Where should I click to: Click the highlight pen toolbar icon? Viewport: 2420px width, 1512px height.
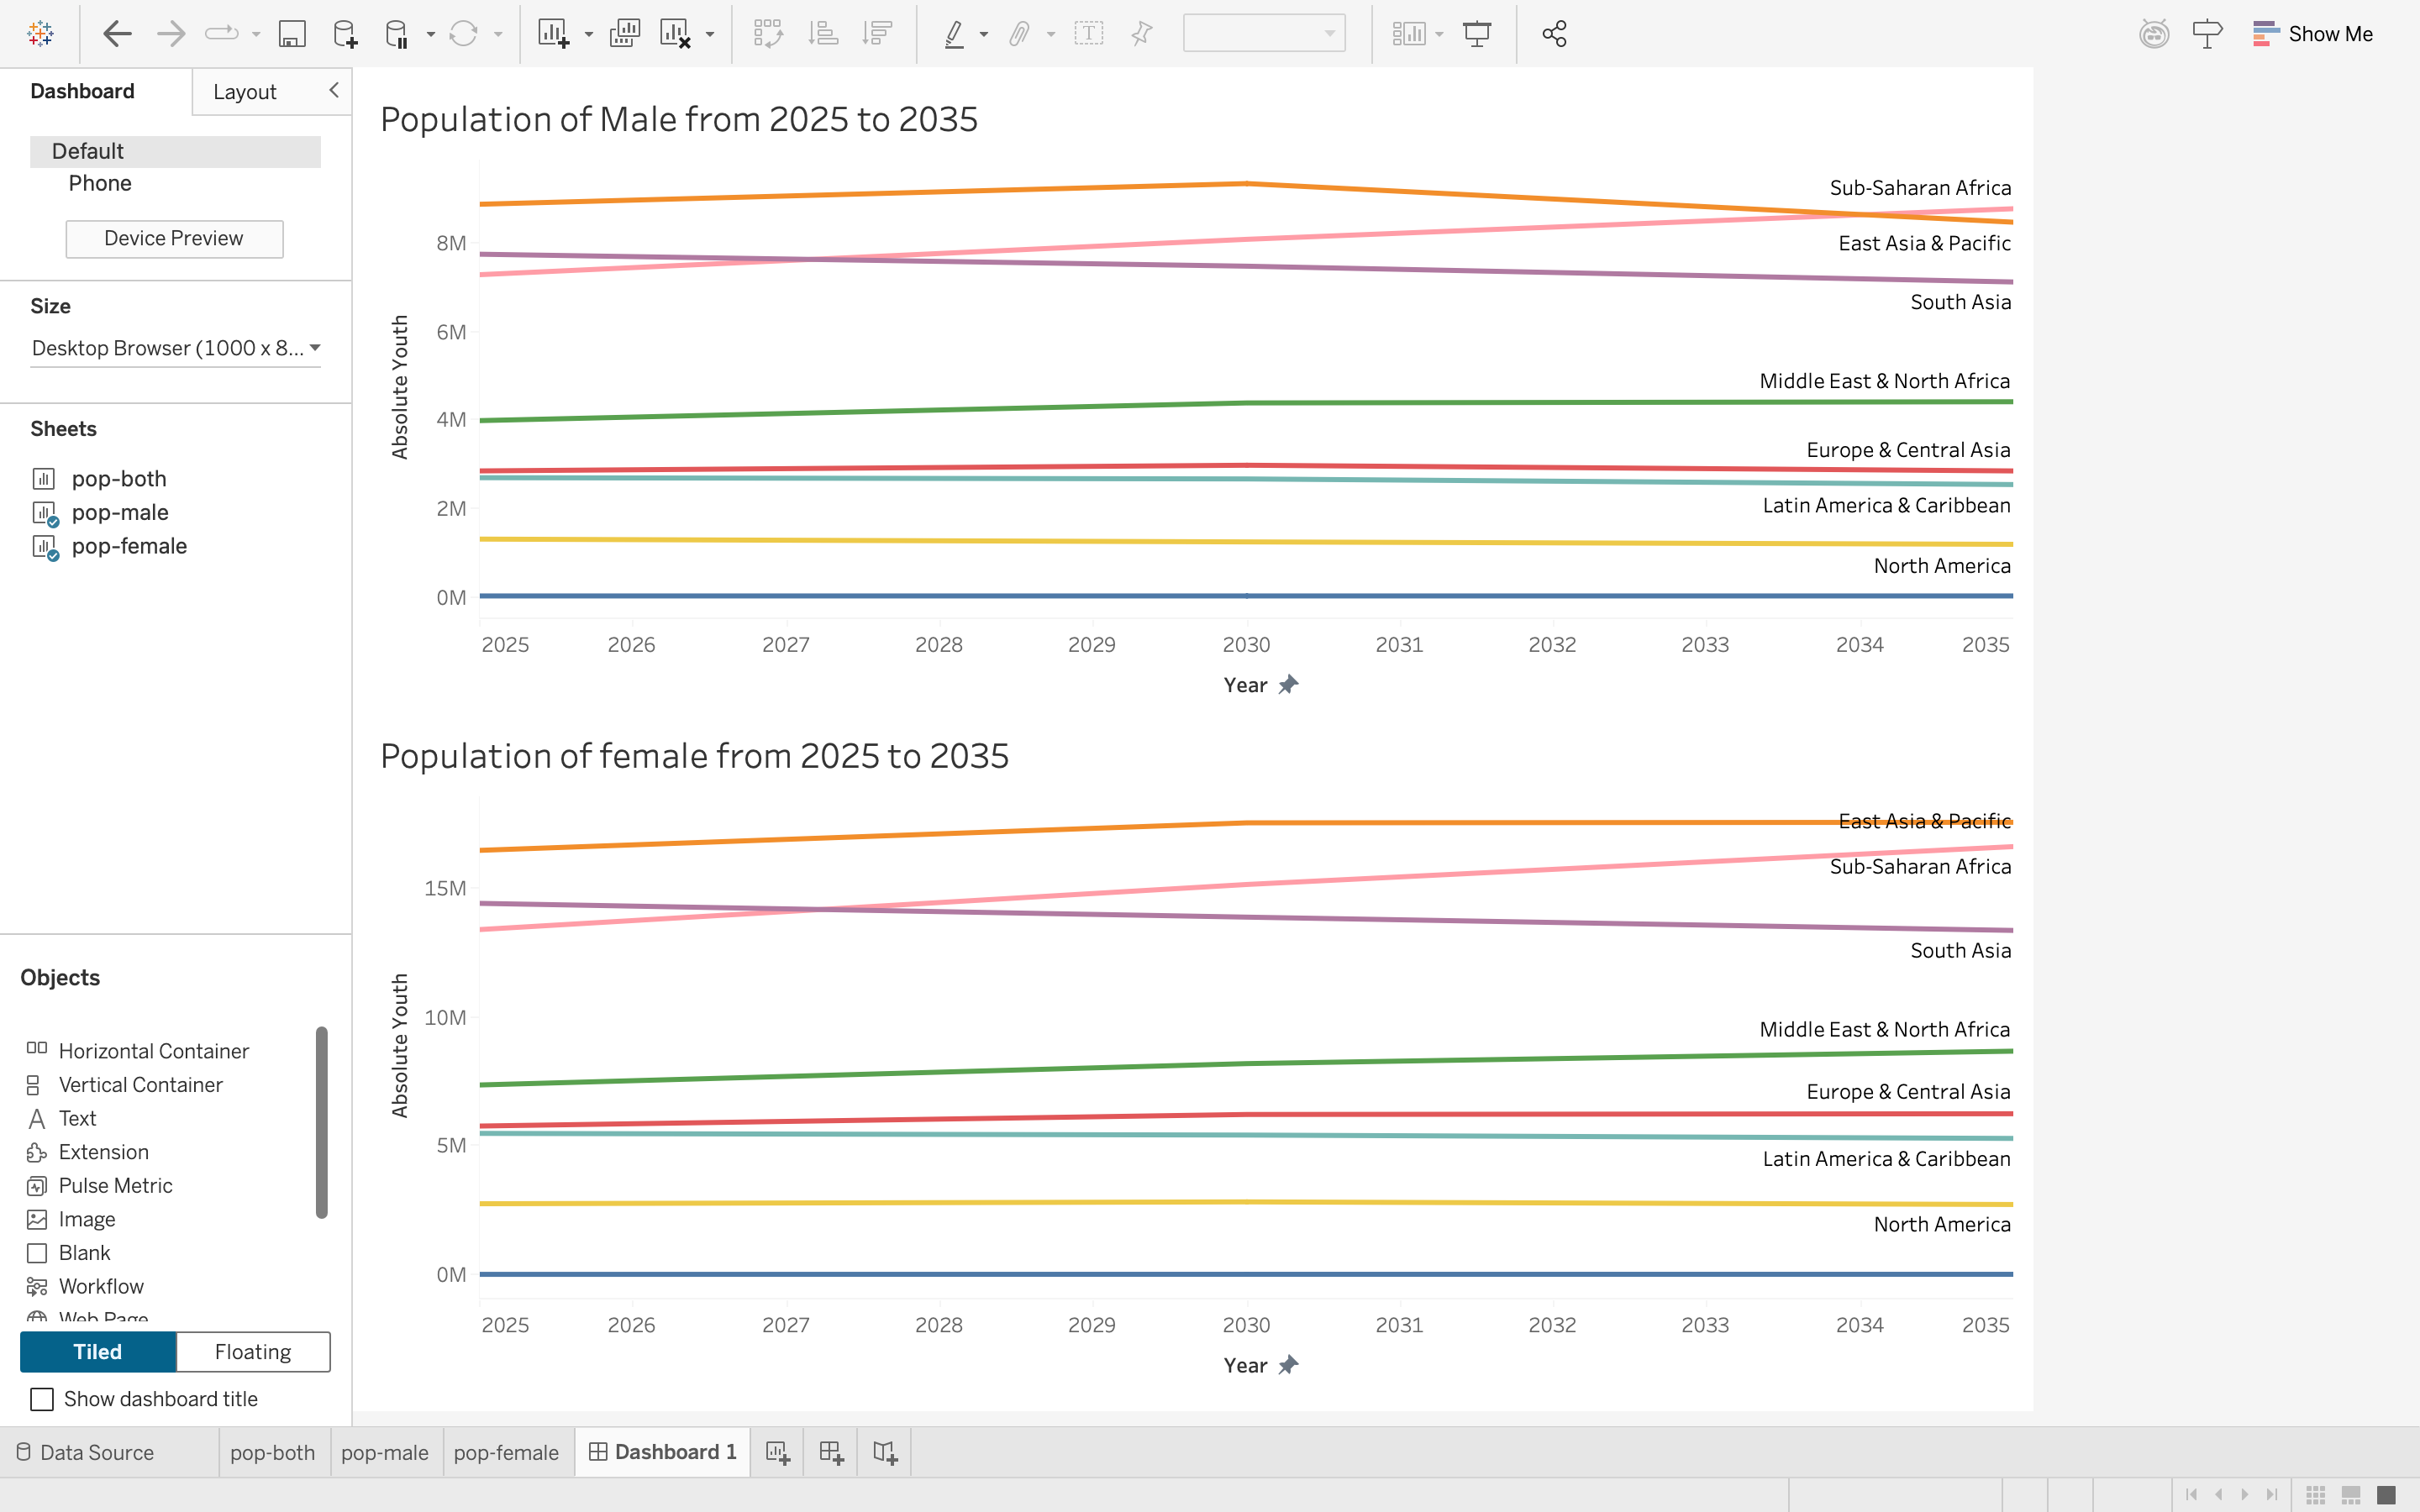[954, 34]
